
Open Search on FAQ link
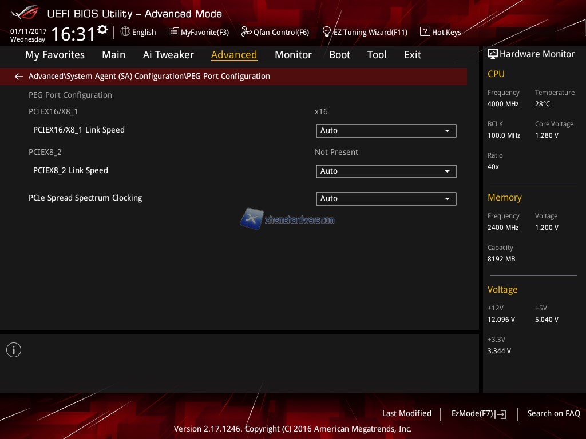click(553, 413)
